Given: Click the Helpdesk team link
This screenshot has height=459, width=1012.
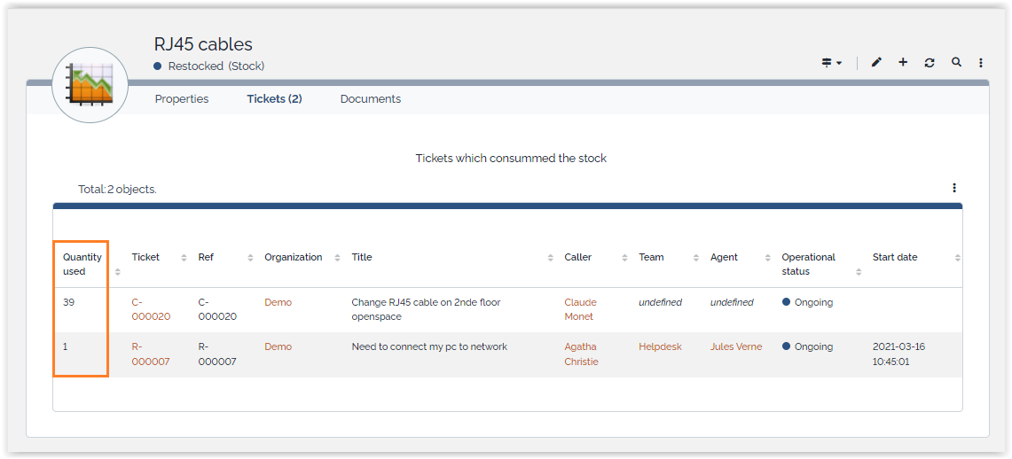Looking at the screenshot, I should [x=660, y=346].
